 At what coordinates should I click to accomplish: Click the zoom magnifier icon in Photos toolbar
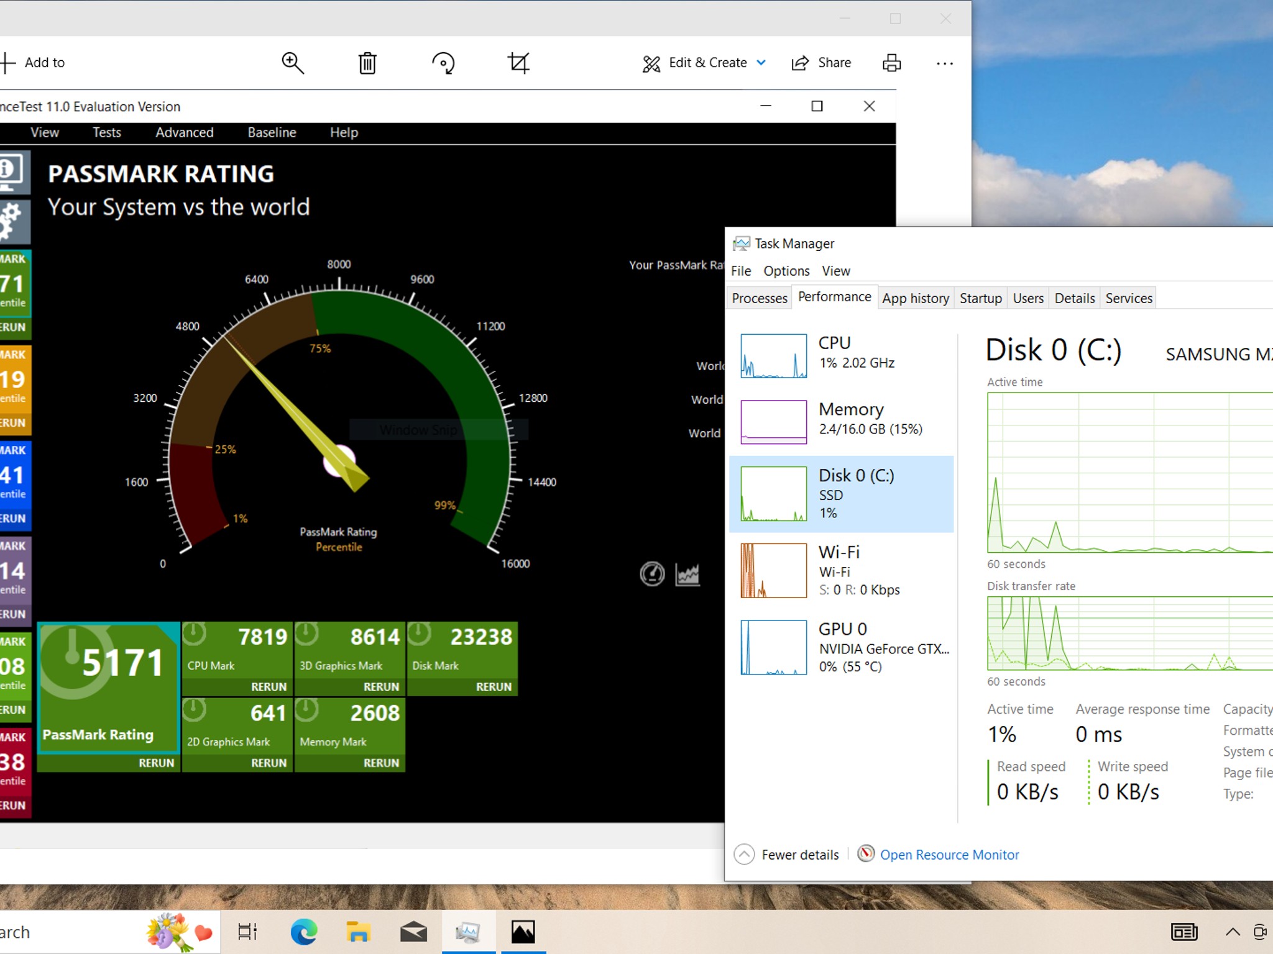tap(293, 63)
